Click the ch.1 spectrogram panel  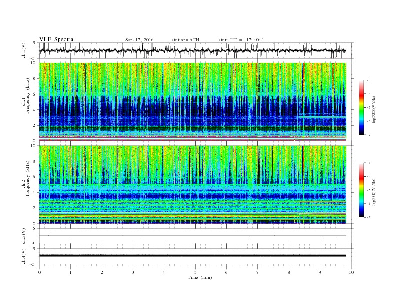[x=192, y=102]
